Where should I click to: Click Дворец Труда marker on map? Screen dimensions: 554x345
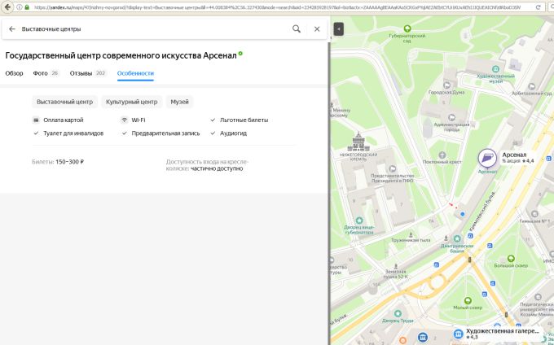point(398,313)
